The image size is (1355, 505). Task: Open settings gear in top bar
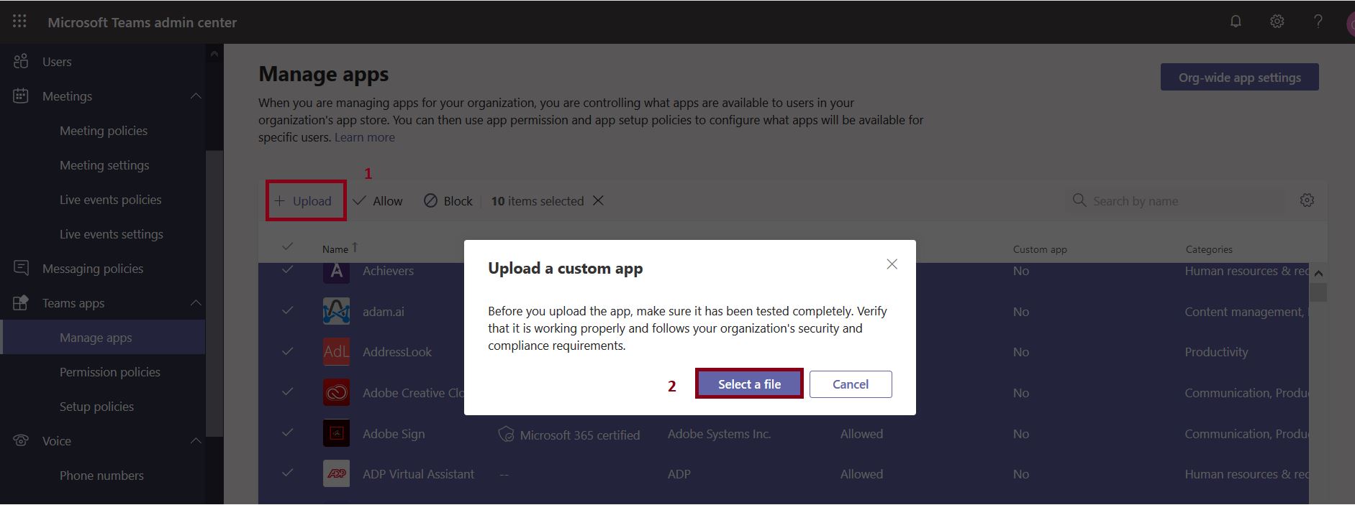click(1277, 22)
